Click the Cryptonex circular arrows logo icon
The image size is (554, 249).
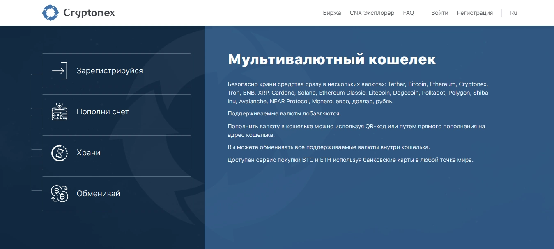pos(51,13)
